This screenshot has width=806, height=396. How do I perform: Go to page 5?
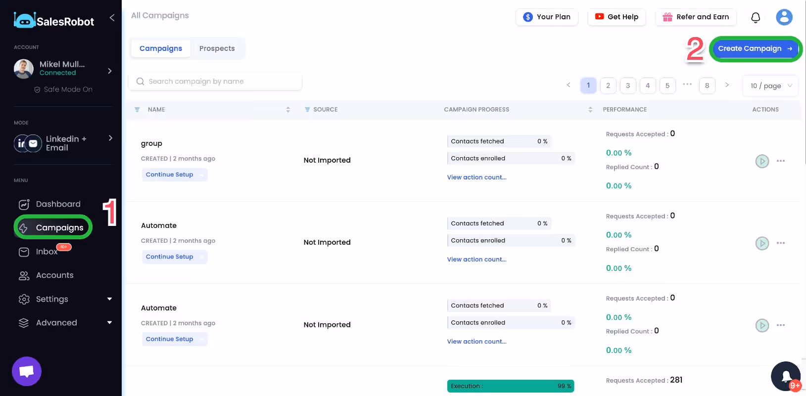pos(667,86)
